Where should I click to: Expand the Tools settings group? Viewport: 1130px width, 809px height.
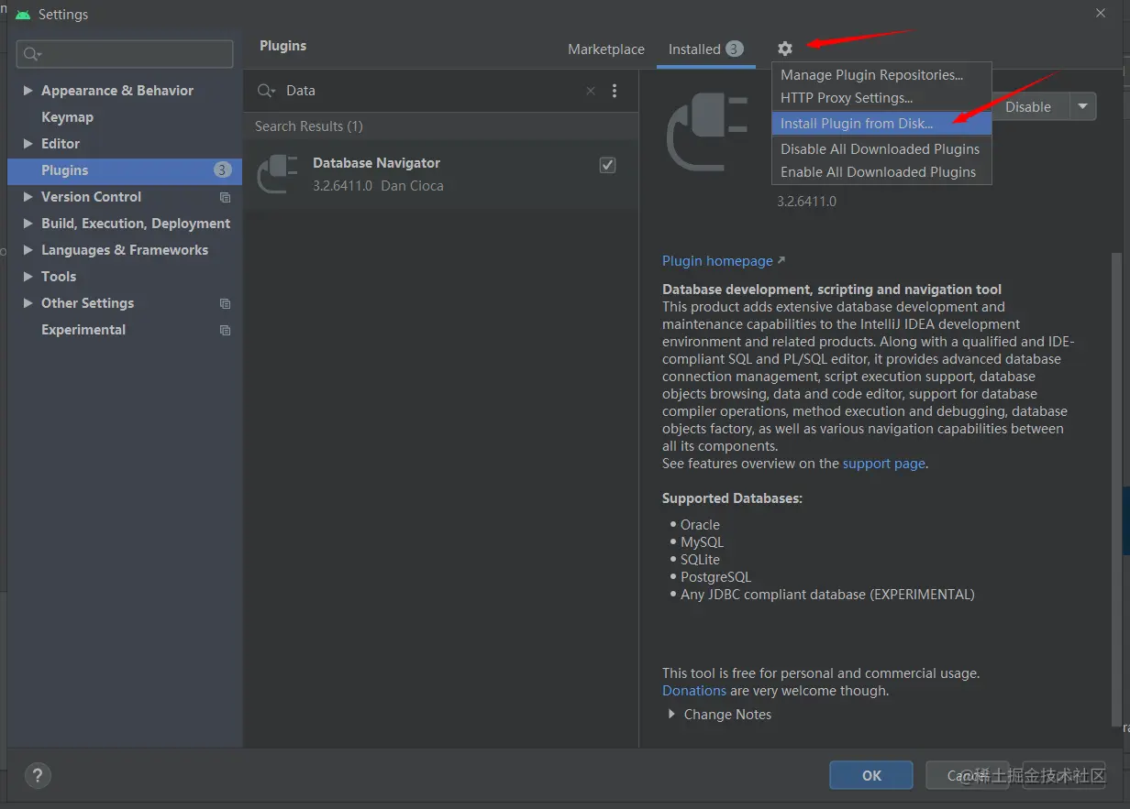(x=28, y=277)
